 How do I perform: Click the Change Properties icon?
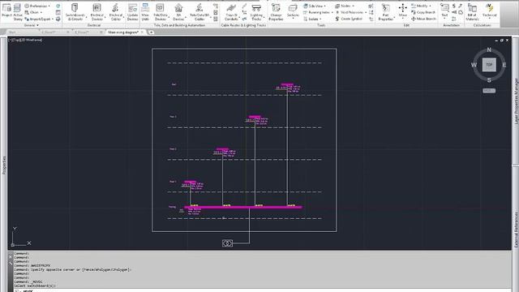pyautogui.click(x=276, y=12)
